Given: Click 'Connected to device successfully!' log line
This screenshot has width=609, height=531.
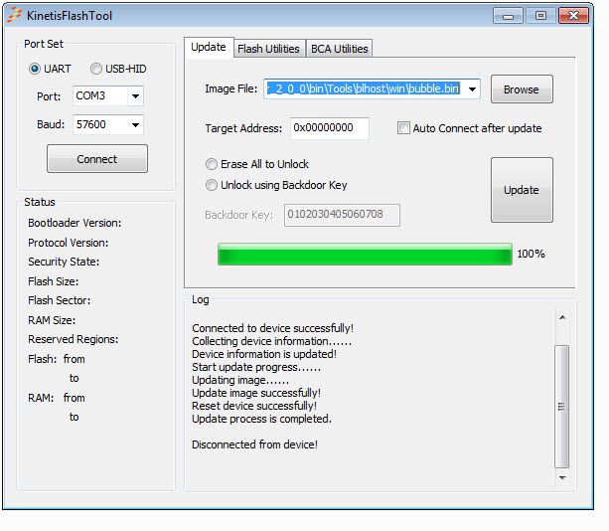Looking at the screenshot, I should coord(272,328).
